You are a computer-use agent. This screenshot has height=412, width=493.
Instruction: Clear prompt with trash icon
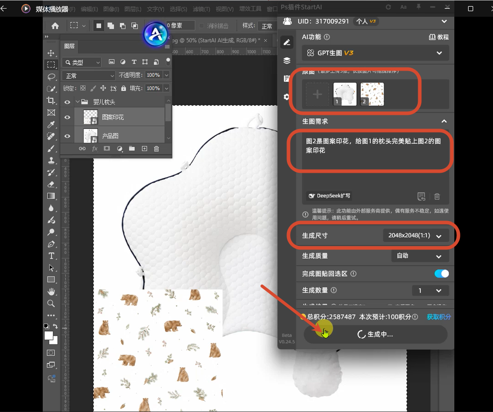[x=437, y=197]
